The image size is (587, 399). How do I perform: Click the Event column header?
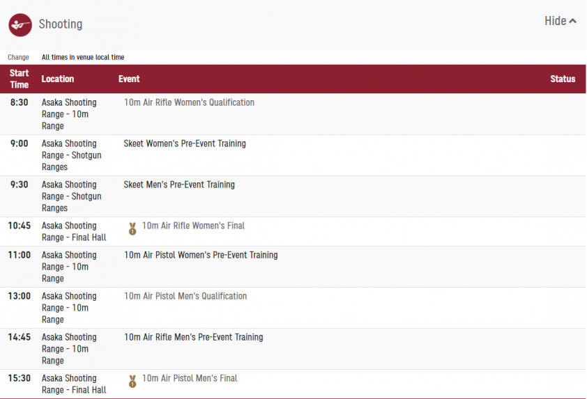click(x=129, y=79)
